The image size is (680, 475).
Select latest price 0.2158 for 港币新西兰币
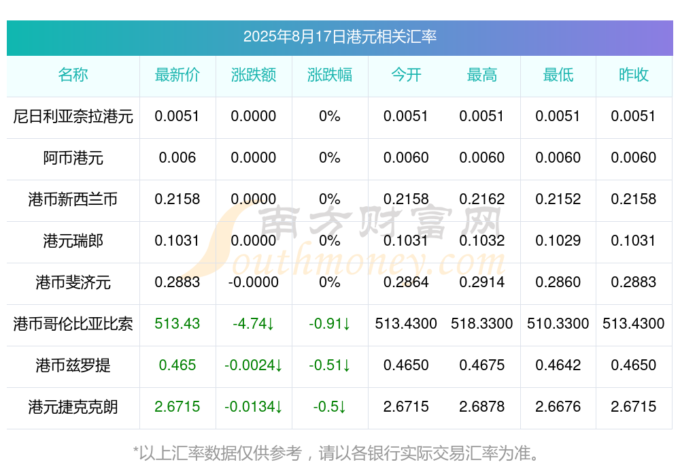coord(177,199)
